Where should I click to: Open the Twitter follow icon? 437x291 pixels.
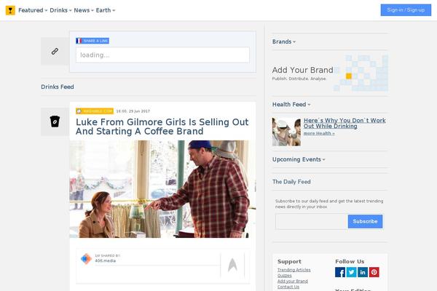(352, 272)
